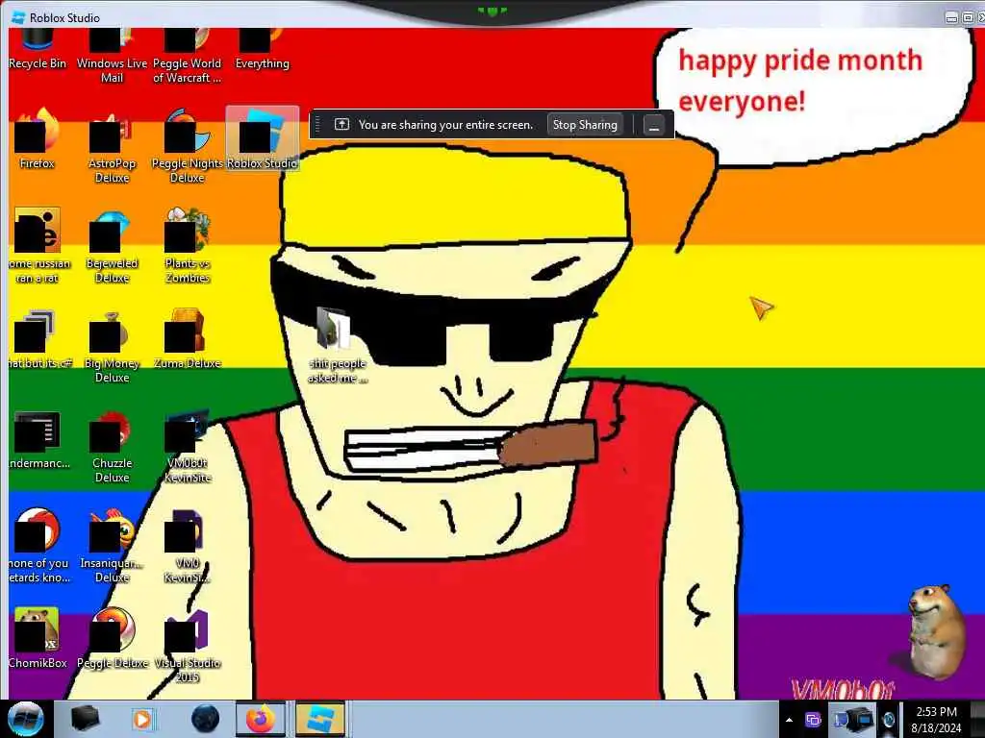The height and width of the screenshot is (738, 985).
Task: Open the black box taskbar icon
Action: coord(85,719)
